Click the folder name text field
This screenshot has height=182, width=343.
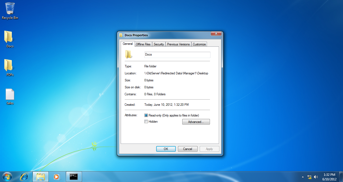pyautogui.click(x=177, y=55)
